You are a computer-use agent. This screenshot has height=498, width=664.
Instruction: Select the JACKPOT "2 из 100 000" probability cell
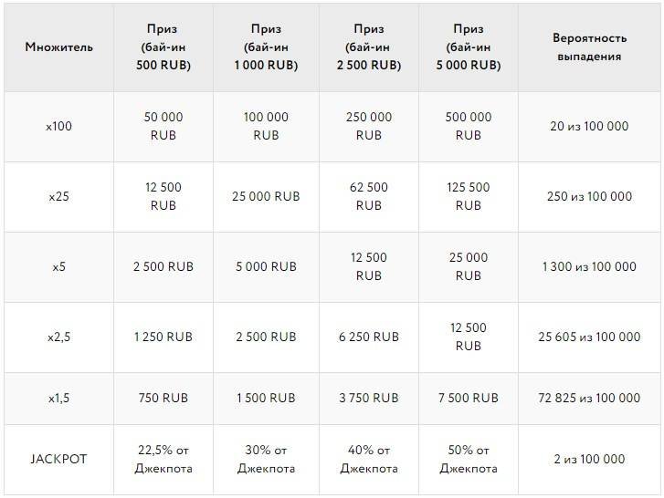589,459
